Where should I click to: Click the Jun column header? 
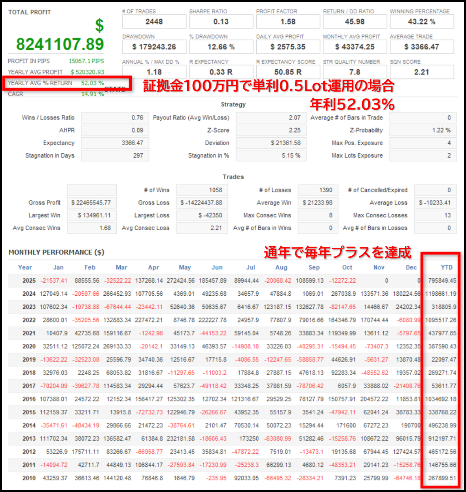[x=217, y=267]
